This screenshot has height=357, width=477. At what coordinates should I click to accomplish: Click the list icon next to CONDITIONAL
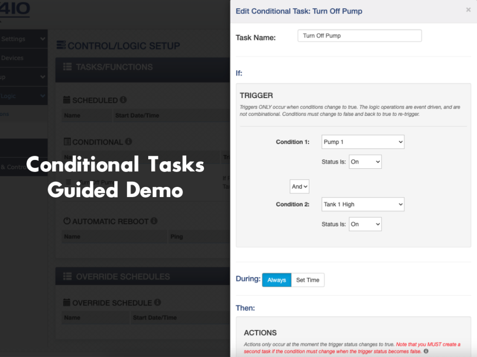tap(67, 142)
